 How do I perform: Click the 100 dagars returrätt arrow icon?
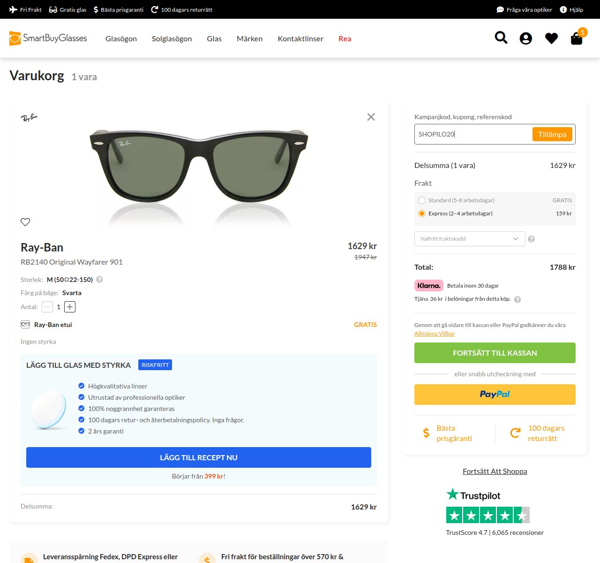coord(154,9)
